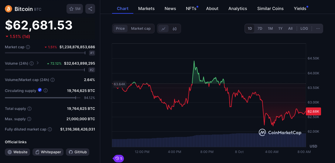Viewport: 335px width, 163px height.
Task: Click the 21,000,000 BTC max supply value
Action: pos(80,119)
